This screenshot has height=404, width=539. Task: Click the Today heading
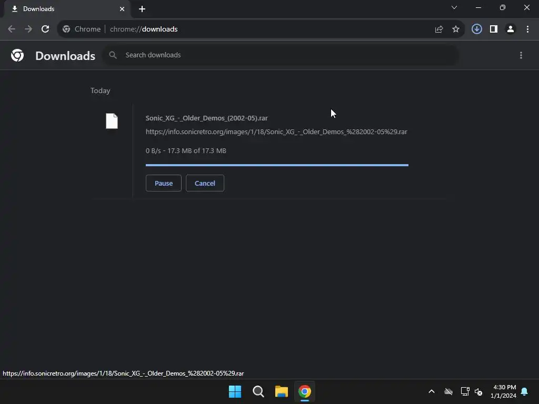pos(101,90)
